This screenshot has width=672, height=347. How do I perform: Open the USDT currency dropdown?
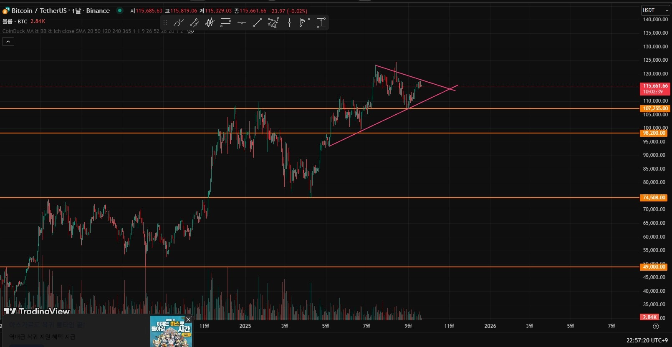tap(655, 10)
